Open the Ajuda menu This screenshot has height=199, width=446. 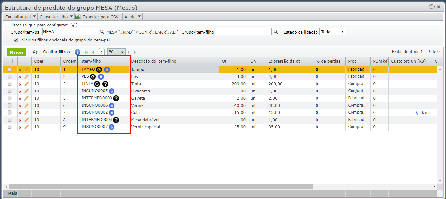(x=132, y=17)
